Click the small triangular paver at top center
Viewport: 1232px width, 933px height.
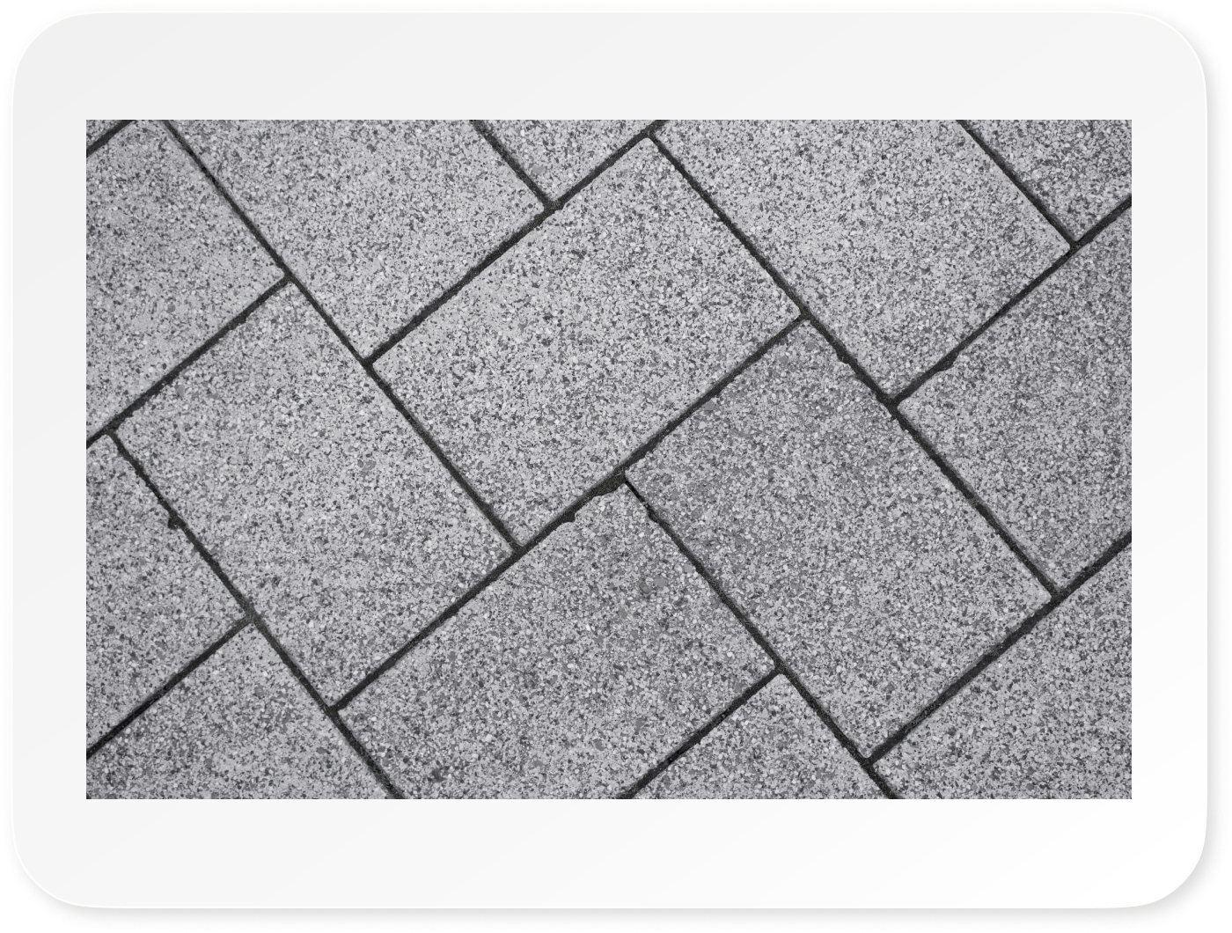click(x=563, y=151)
